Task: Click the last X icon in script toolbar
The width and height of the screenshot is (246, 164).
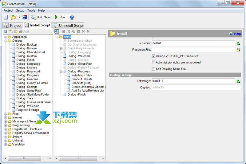Action: coord(88,31)
